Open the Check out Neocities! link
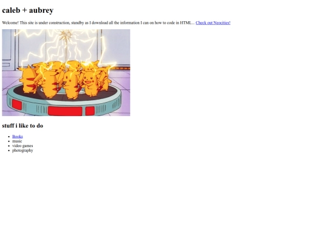This screenshot has width=328, height=246. click(x=213, y=23)
